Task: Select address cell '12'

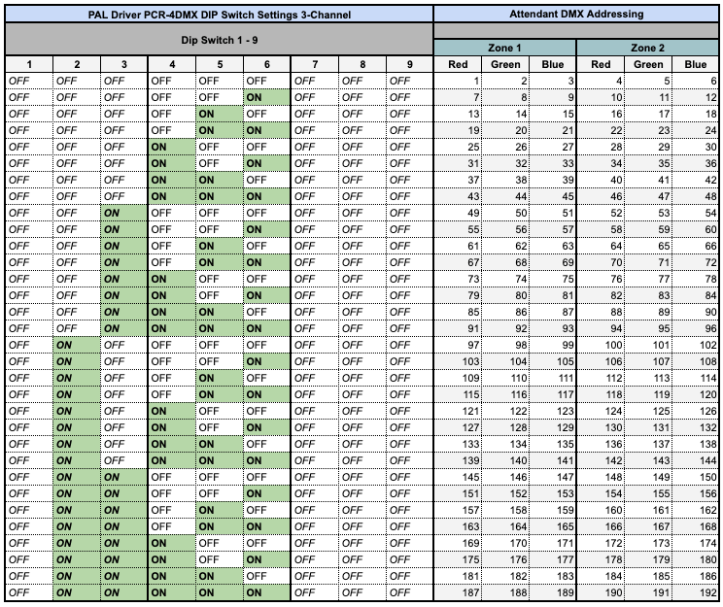Action: [x=696, y=98]
